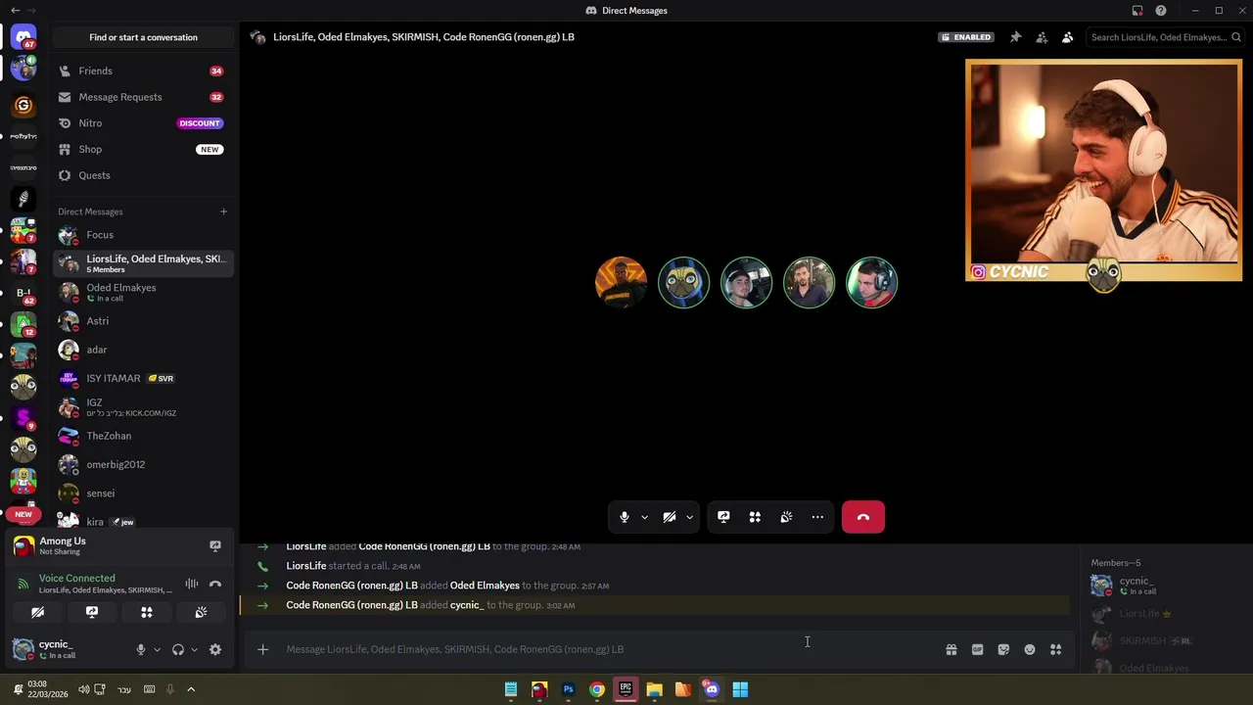
Task: Create a new DM with plus icon
Action: tap(223, 211)
